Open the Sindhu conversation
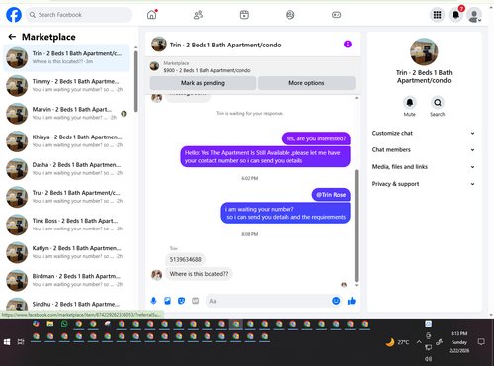 click(66, 304)
